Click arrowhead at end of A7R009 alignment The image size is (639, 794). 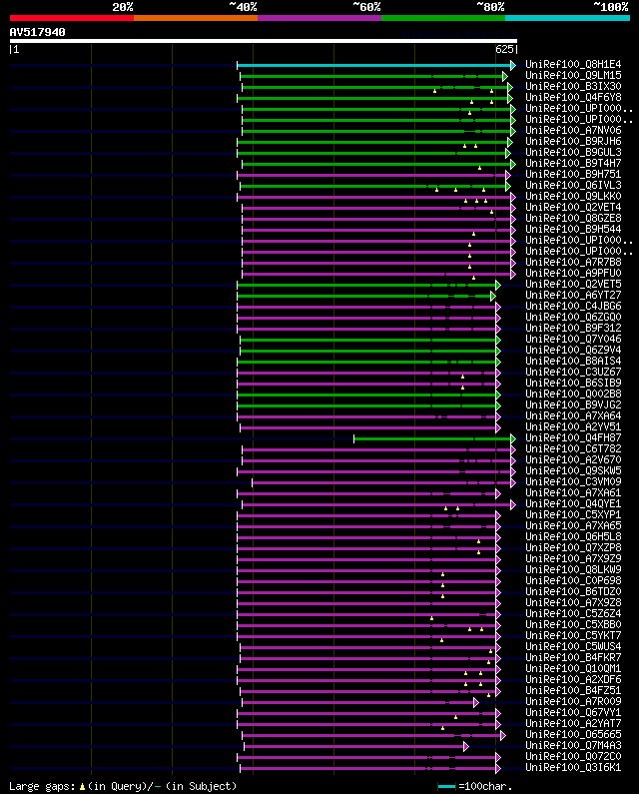[476, 702]
